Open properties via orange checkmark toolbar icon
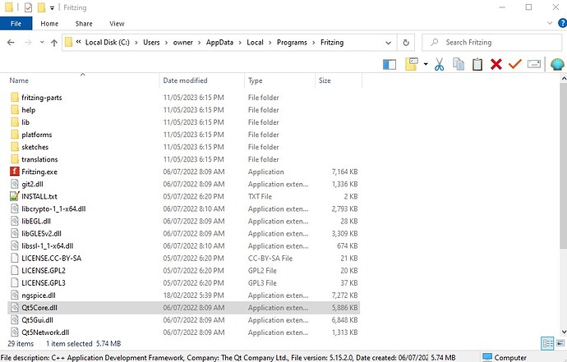 click(x=515, y=64)
